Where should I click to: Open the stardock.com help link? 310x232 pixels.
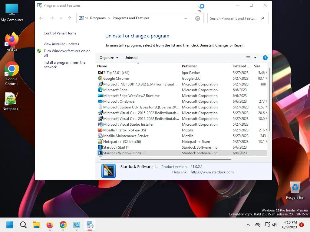click(x=212, y=172)
